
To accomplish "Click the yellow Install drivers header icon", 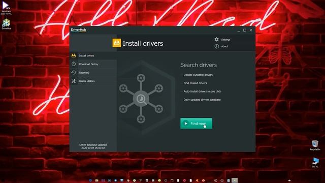I will click(117, 43).
